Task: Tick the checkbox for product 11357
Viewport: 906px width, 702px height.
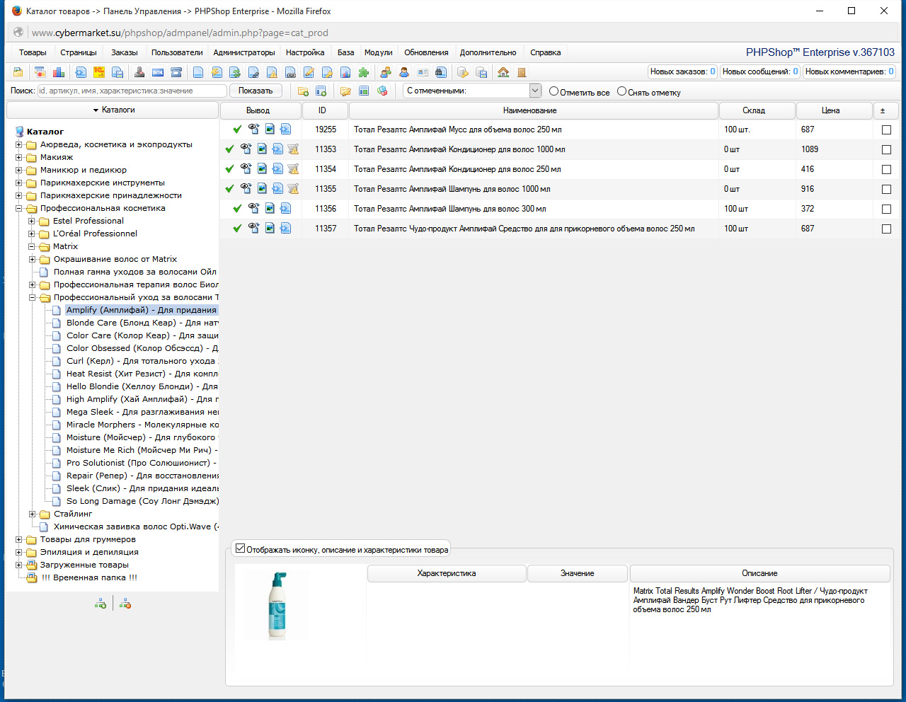Action: (x=886, y=229)
